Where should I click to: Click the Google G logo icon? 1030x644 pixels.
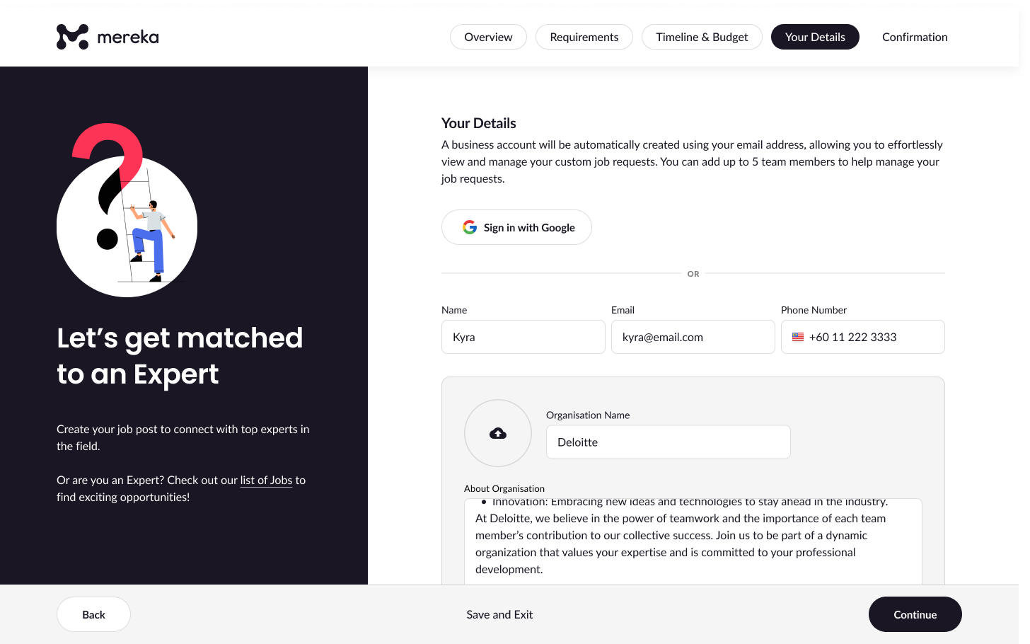[x=470, y=227]
